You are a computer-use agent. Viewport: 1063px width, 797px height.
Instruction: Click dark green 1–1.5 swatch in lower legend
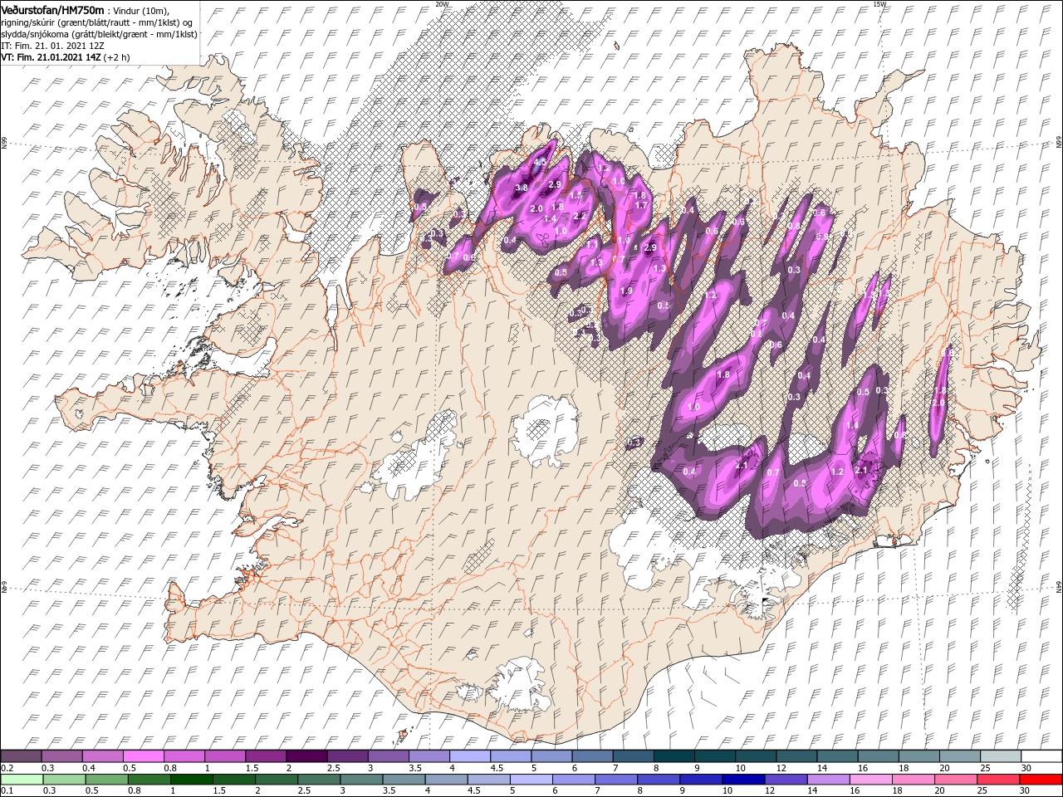(191, 780)
